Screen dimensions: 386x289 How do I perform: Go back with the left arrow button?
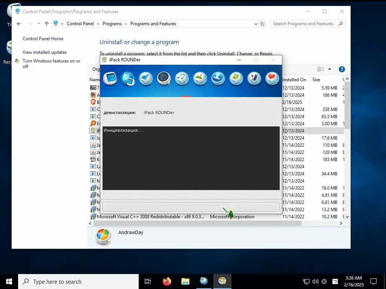19,24
